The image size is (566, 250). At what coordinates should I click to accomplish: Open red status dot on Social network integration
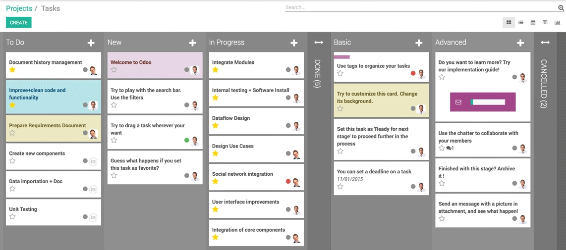[x=288, y=181]
